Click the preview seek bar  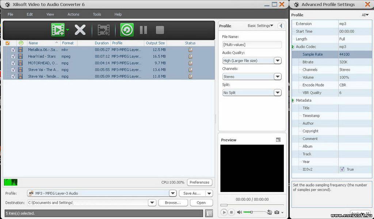(x=252, y=205)
